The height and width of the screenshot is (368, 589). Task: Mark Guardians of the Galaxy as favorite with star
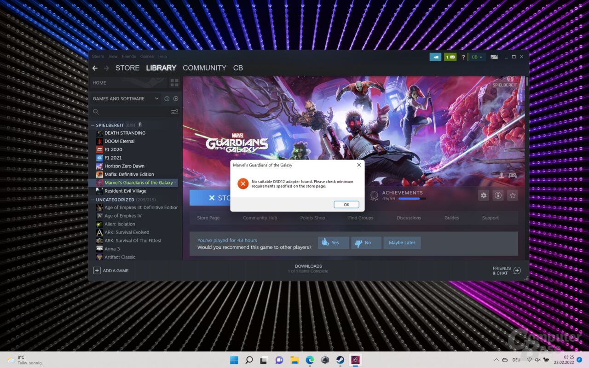click(512, 195)
